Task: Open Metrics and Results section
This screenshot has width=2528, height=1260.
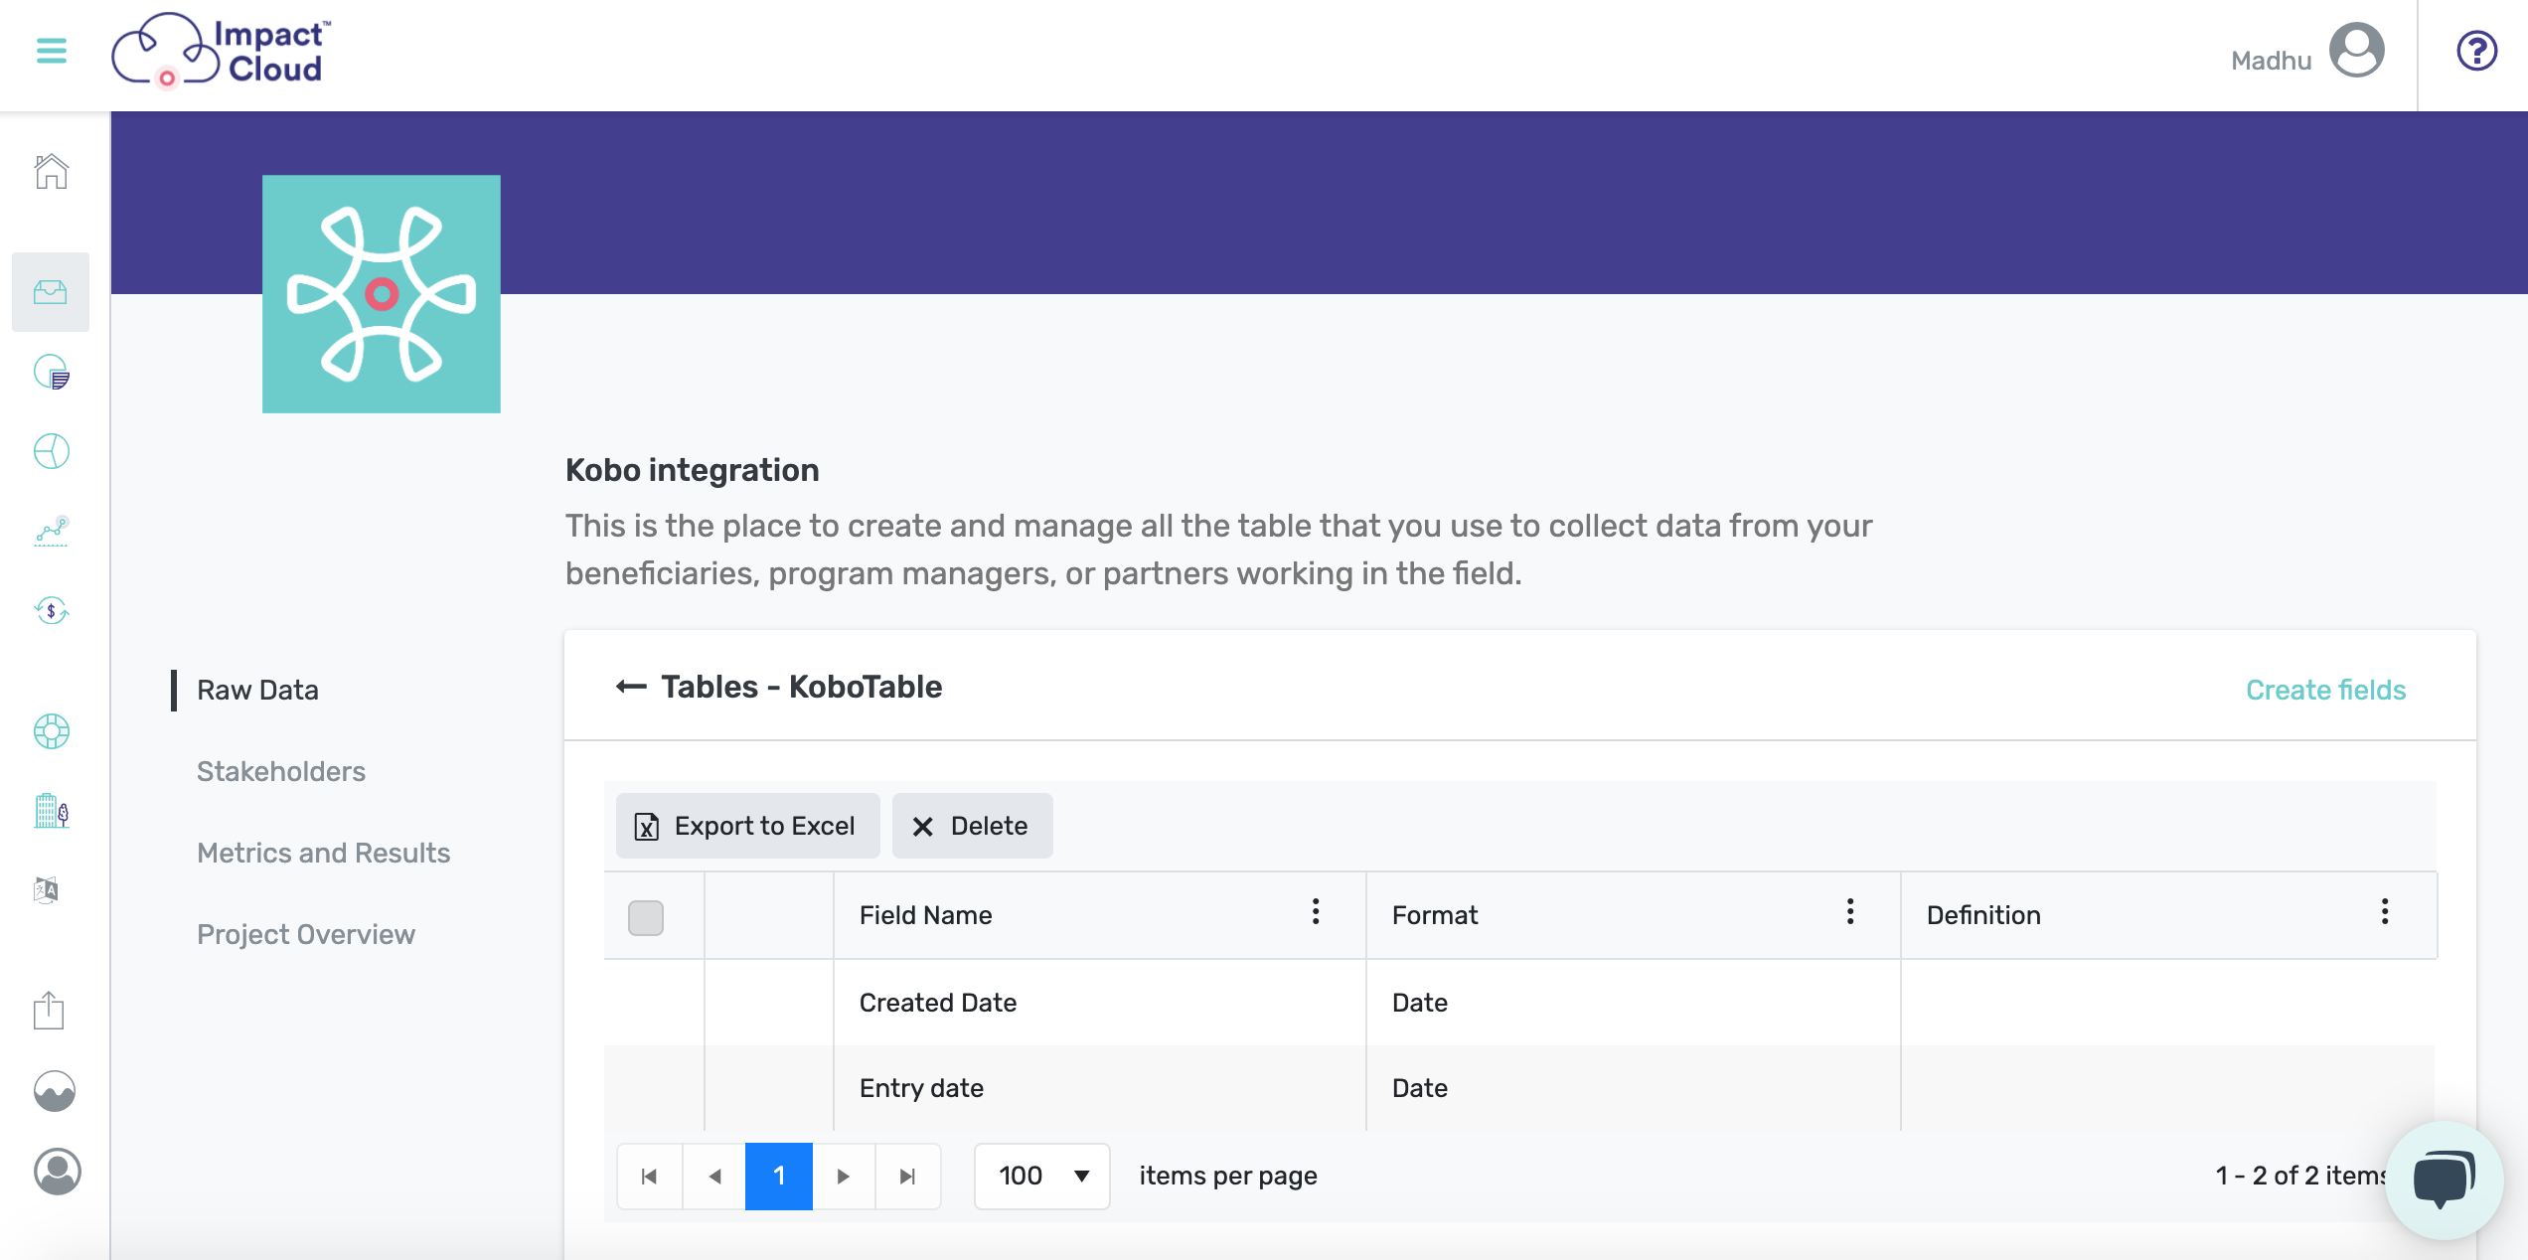Action: pos(323,854)
